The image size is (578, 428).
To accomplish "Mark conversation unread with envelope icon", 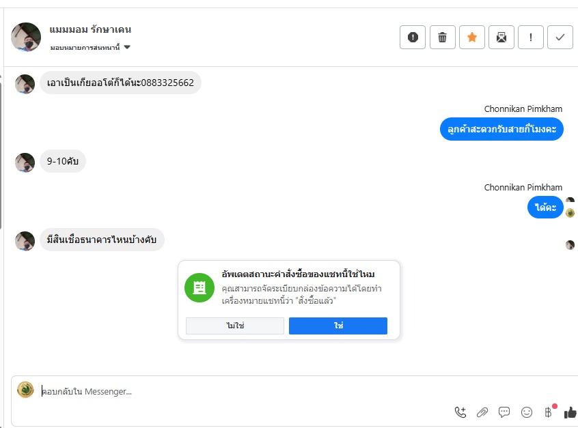I will pyautogui.click(x=501, y=38).
